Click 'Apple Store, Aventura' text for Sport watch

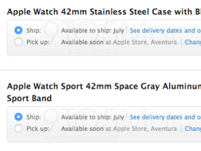pyautogui.click(x=144, y=129)
